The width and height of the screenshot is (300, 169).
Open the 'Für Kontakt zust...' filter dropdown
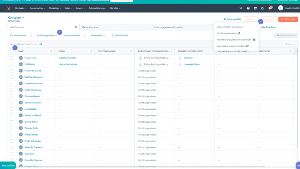click(x=20, y=35)
